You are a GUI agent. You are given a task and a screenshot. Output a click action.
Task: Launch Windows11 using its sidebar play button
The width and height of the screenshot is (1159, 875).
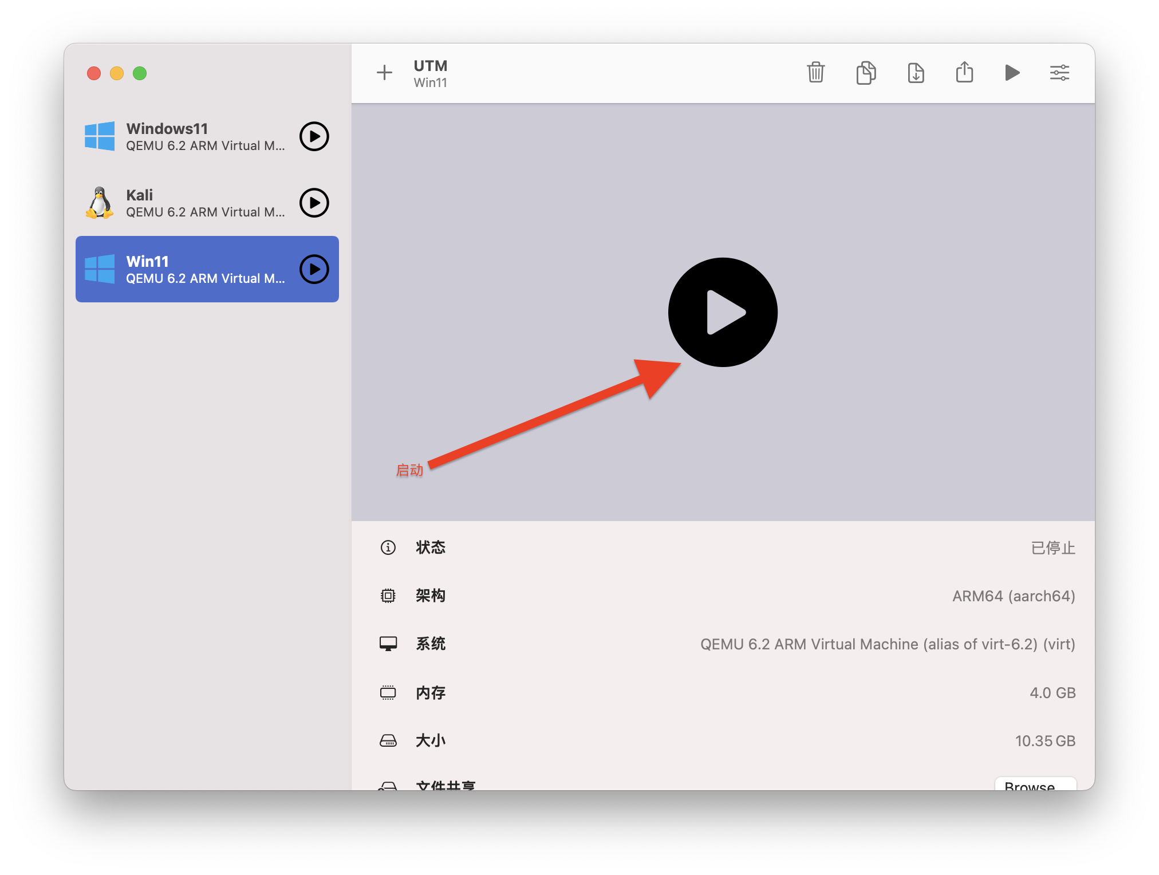314,137
